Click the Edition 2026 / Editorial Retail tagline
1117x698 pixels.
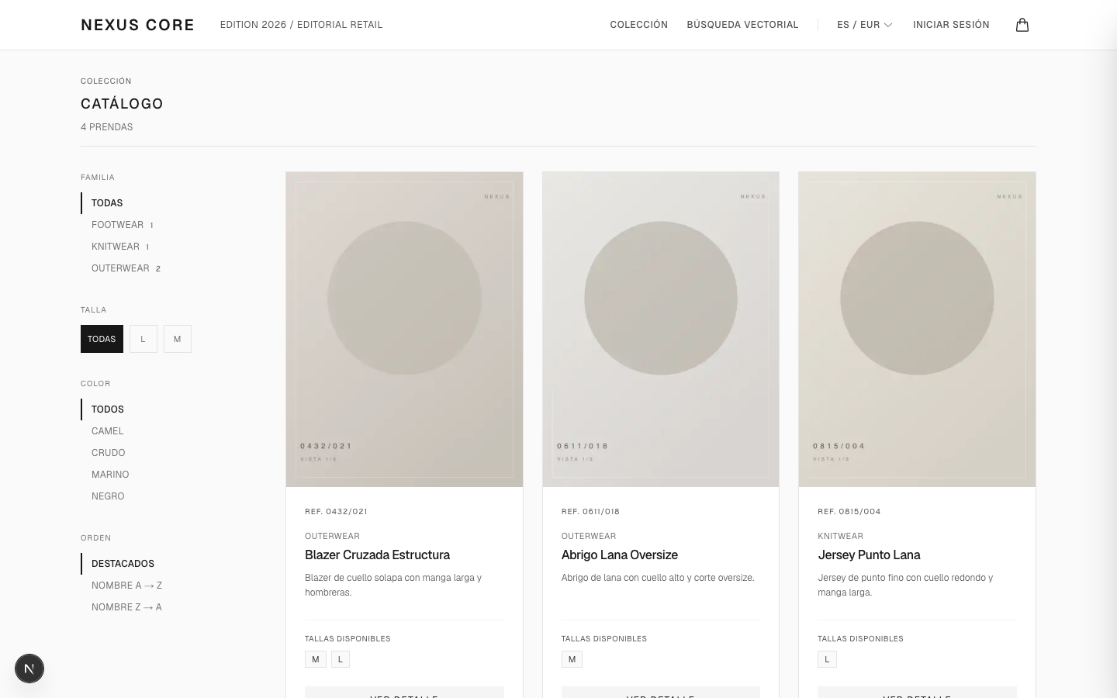click(302, 25)
